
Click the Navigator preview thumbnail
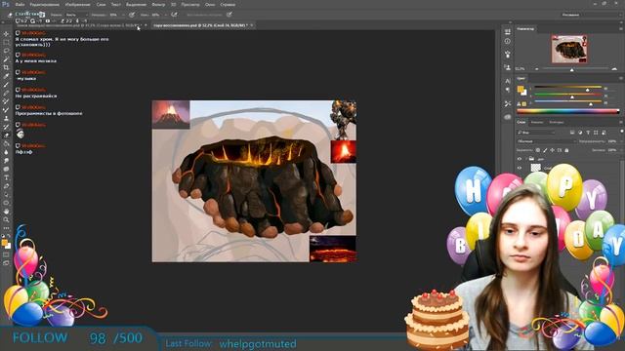click(x=569, y=49)
